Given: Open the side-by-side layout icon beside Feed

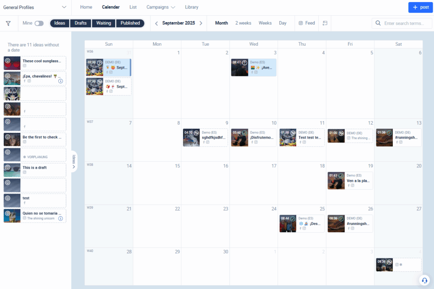Looking at the screenshot, I should click(325, 23).
